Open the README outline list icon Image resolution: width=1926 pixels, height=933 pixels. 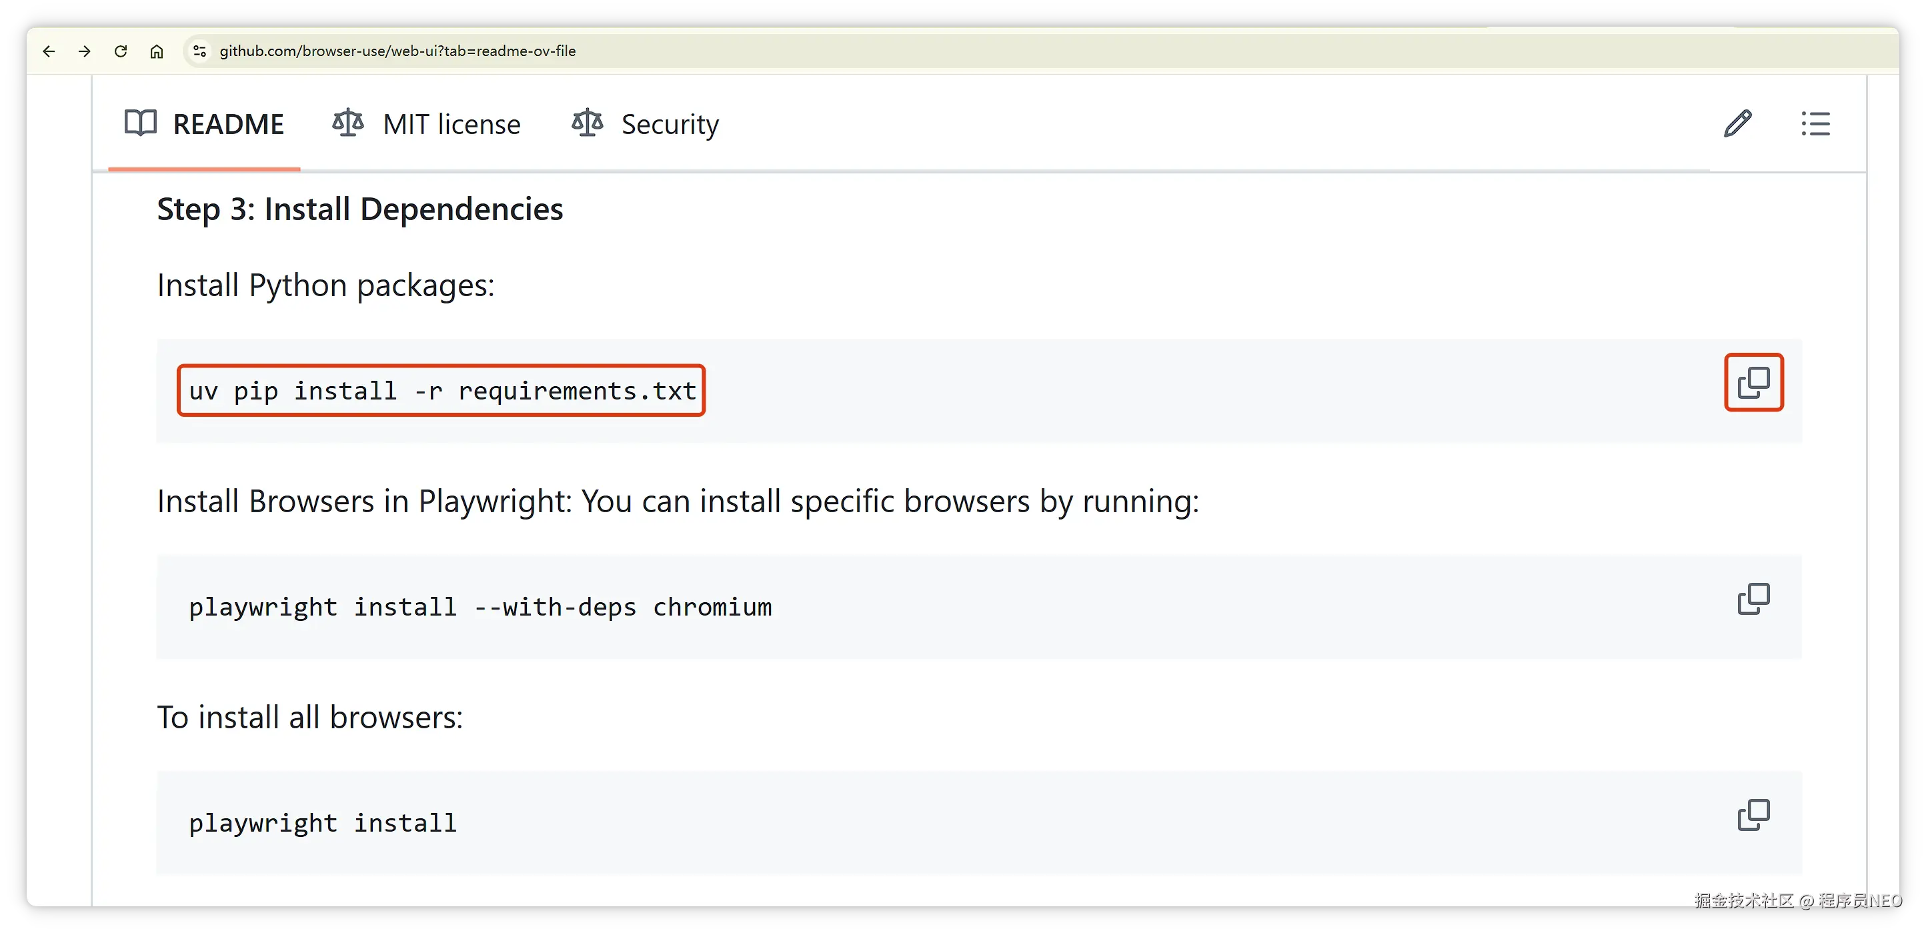[1815, 123]
